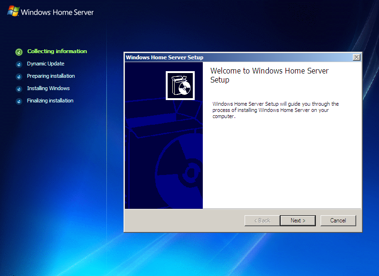Click the Finalizing installation step bullet icon

(x=19, y=101)
